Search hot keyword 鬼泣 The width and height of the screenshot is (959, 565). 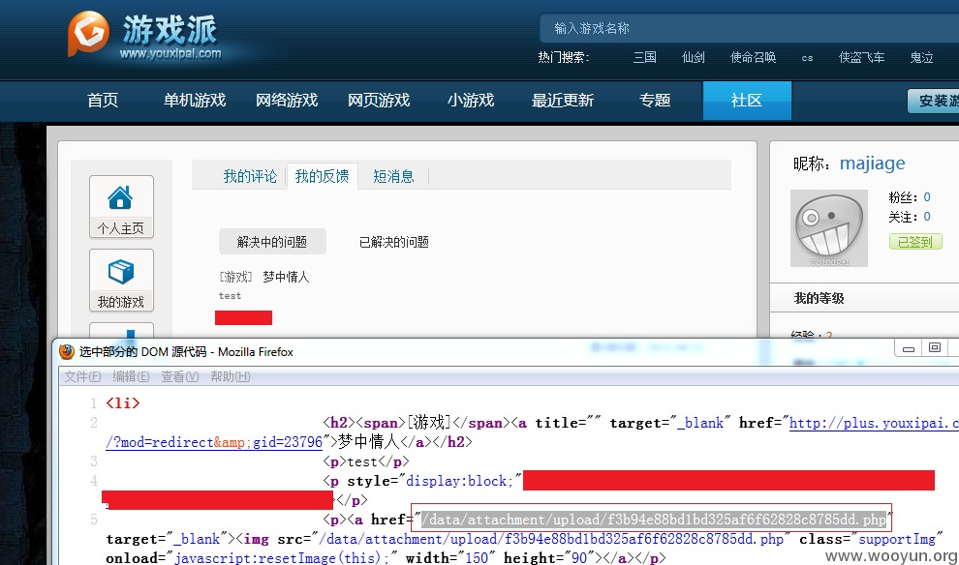[921, 57]
